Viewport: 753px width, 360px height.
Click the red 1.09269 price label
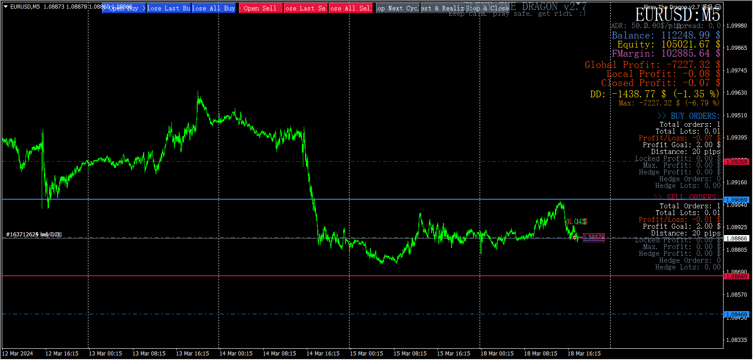pos(737,162)
